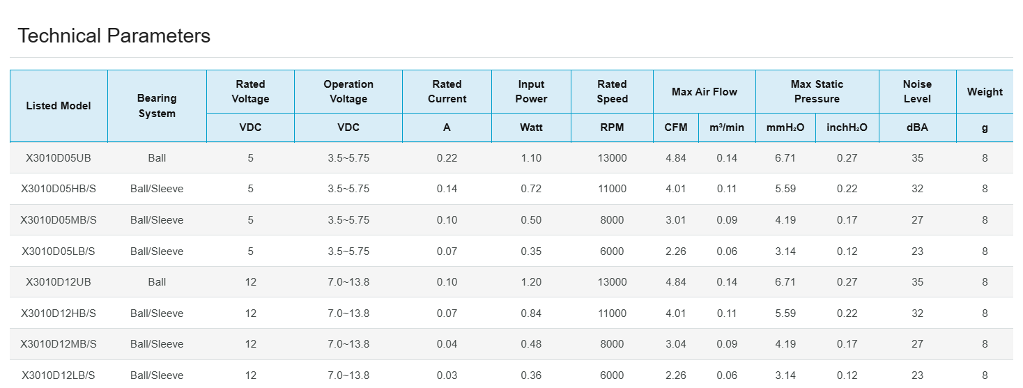Click the Rated Voltage column header
Screen dimensions: 1023x388
pos(250,91)
